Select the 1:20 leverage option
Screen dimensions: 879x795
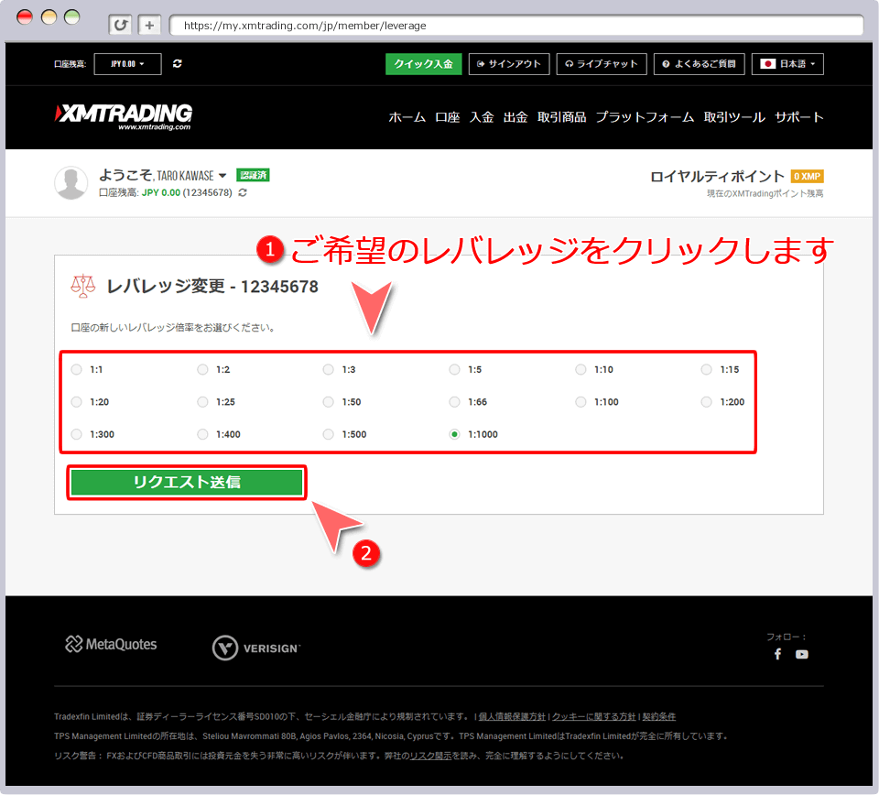(x=77, y=402)
